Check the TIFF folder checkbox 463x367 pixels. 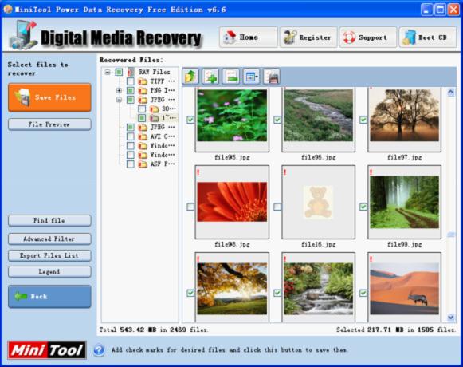[x=130, y=81]
